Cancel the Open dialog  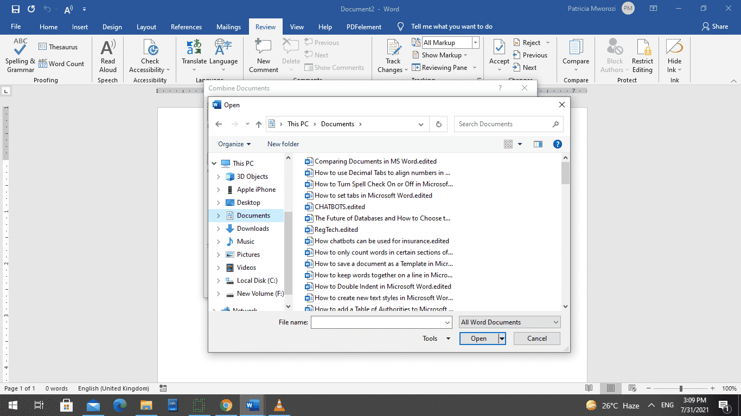click(536, 338)
